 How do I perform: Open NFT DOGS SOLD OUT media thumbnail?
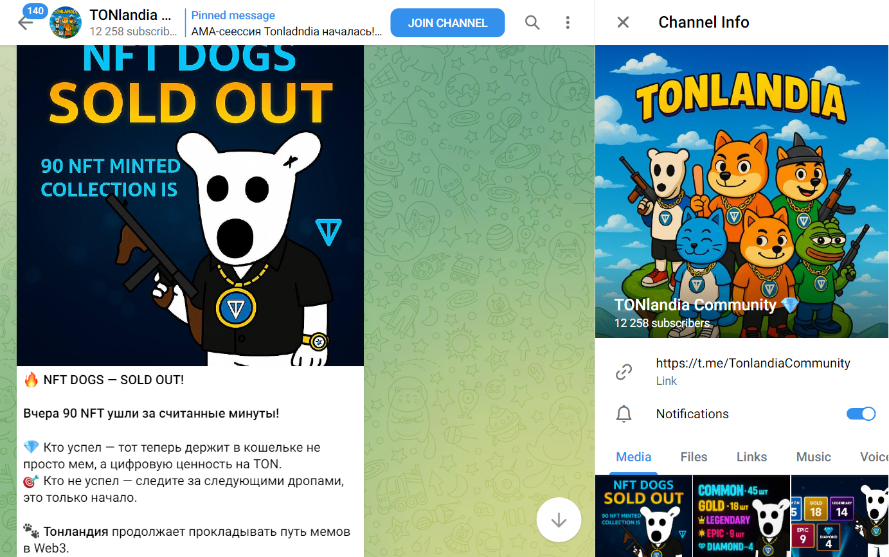[x=643, y=516]
